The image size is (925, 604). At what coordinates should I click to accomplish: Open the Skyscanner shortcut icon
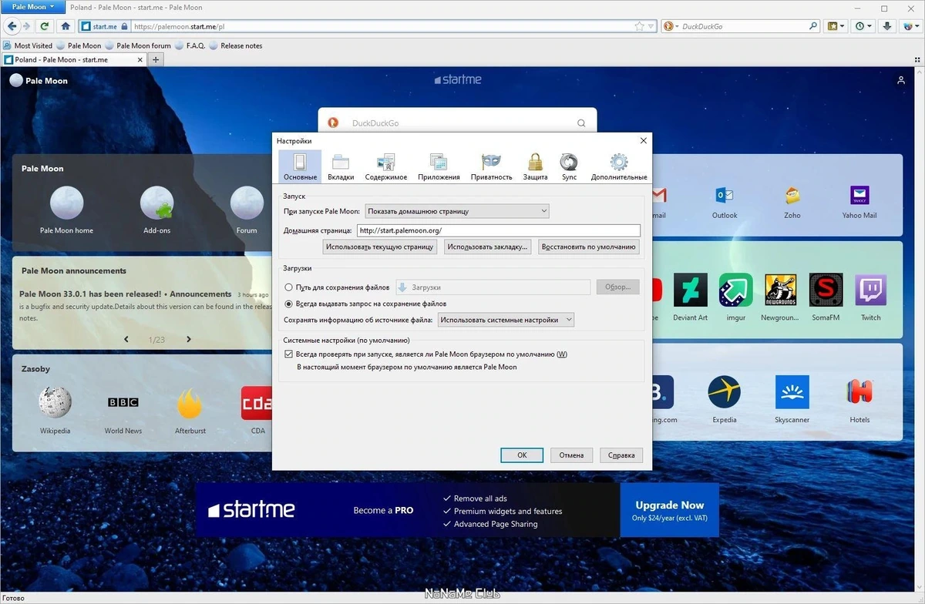click(792, 392)
